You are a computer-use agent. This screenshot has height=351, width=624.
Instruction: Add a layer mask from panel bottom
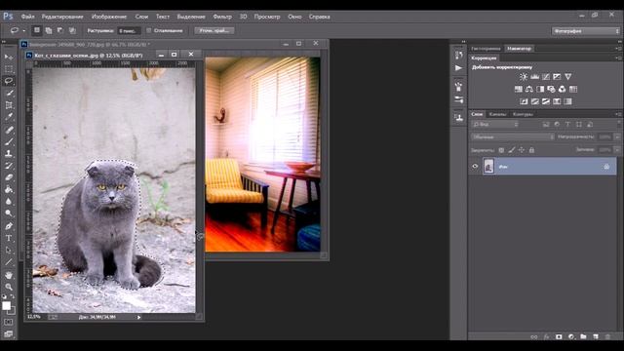pyautogui.click(x=559, y=336)
